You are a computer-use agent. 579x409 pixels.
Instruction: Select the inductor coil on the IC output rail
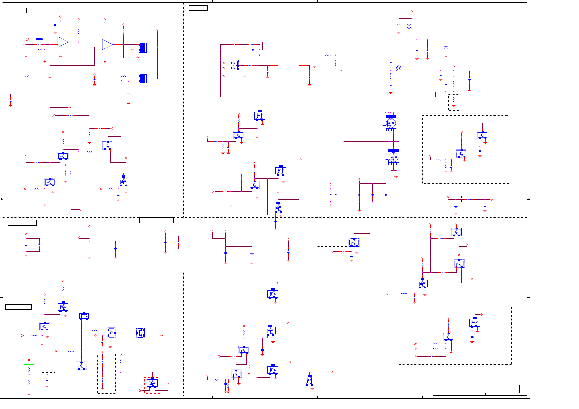tap(399, 68)
